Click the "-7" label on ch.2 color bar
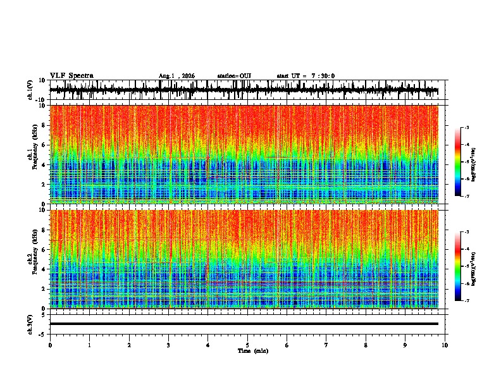The width and height of the screenshot is (501, 387). (467, 300)
